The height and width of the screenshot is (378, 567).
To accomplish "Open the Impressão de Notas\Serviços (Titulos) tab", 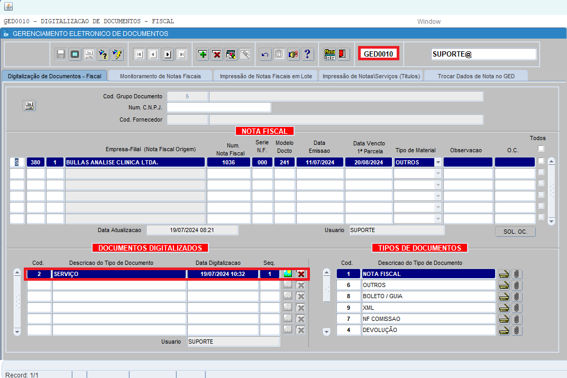I will [371, 76].
